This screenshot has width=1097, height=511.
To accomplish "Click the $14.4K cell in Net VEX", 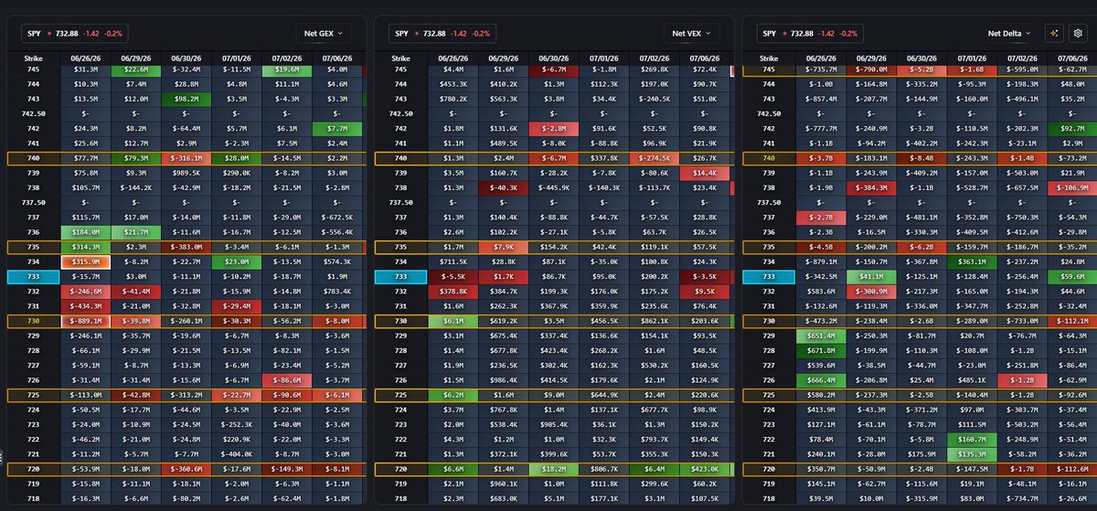I will coord(704,173).
